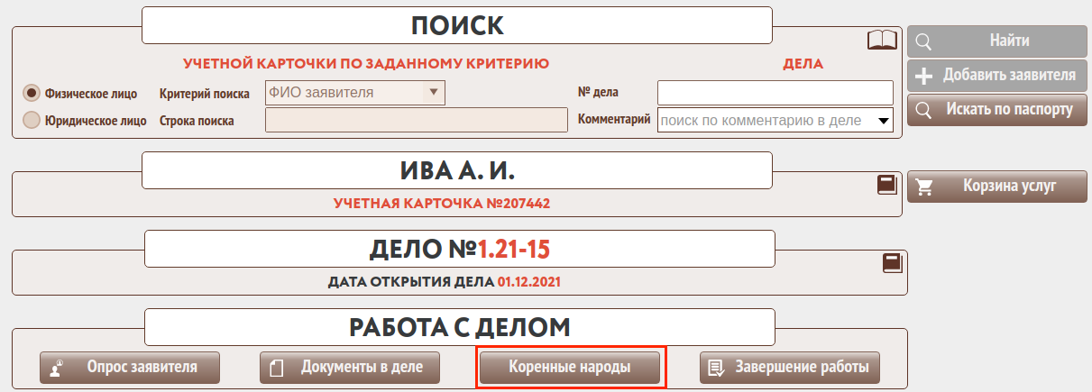Click the ИВА А. И. section header
This screenshot has height=392, width=1092.
pyautogui.click(x=457, y=170)
